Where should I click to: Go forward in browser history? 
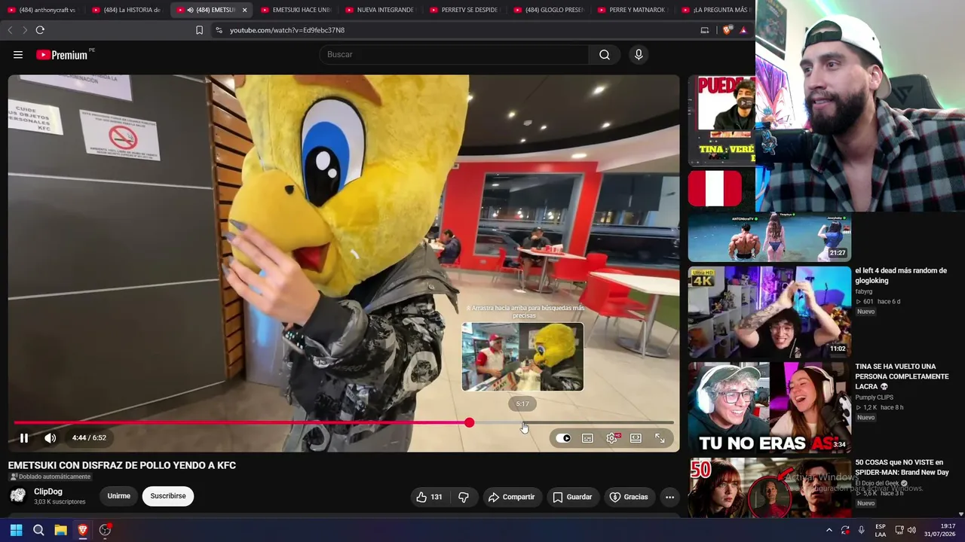(25, 30)
